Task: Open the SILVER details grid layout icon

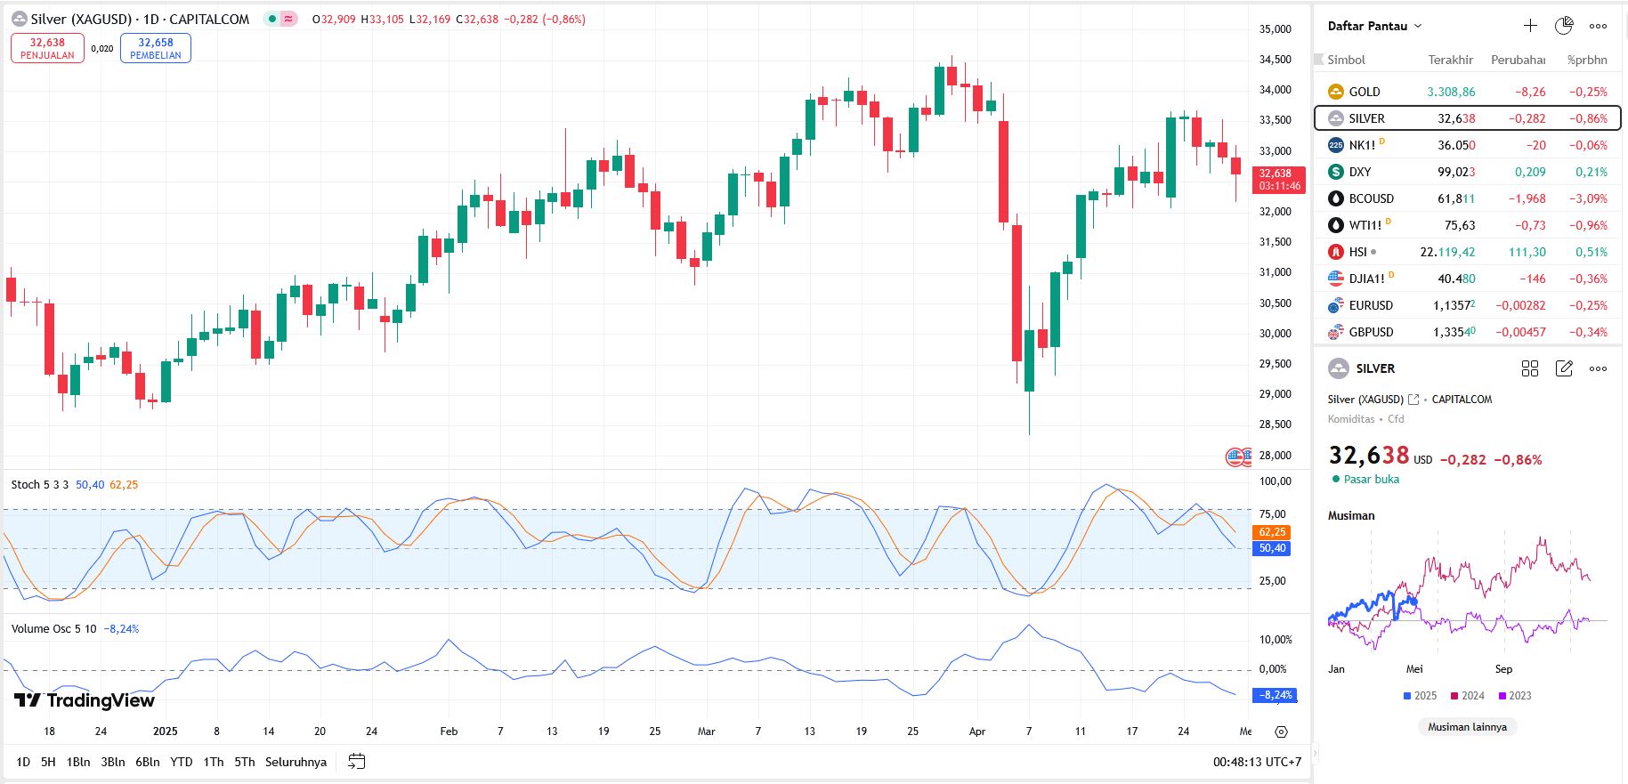Action: coord(1530,368)
